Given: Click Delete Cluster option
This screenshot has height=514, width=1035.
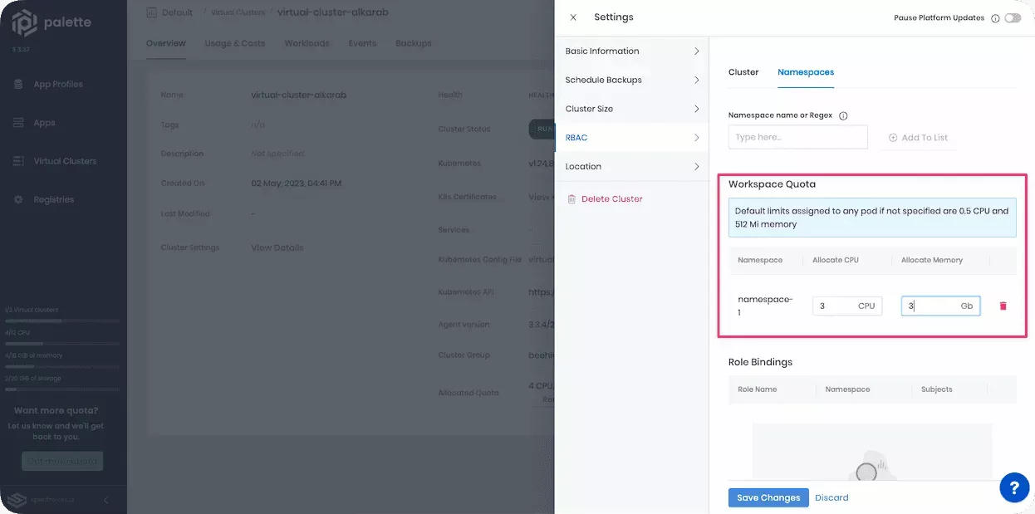Looking at the screenshot, I should click(611, 199).
